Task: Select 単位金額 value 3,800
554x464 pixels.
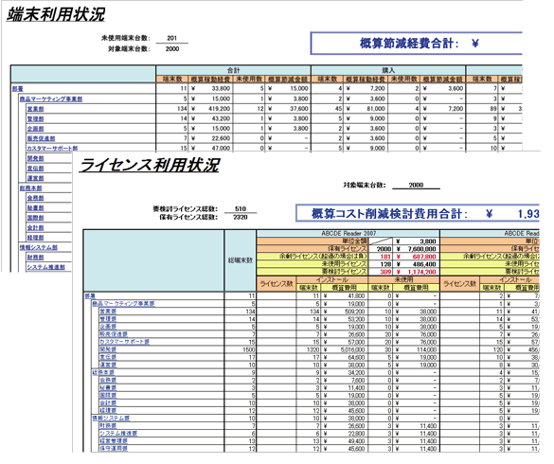Action: click(x=428, y=241)
